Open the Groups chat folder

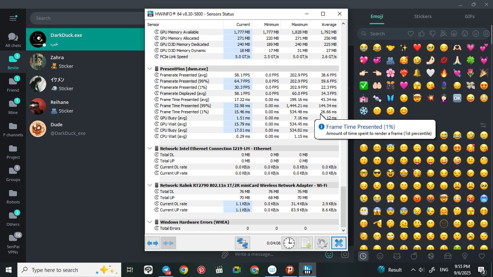[x=13, y=174]
